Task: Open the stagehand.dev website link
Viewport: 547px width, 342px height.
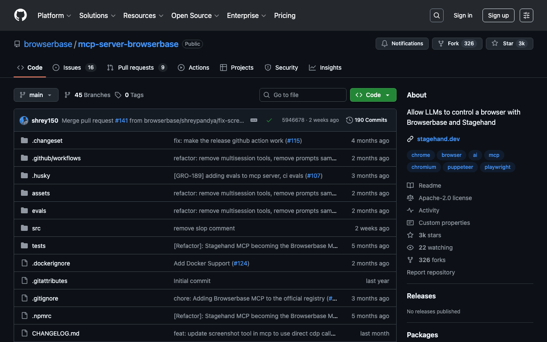Action: (438, 139)
